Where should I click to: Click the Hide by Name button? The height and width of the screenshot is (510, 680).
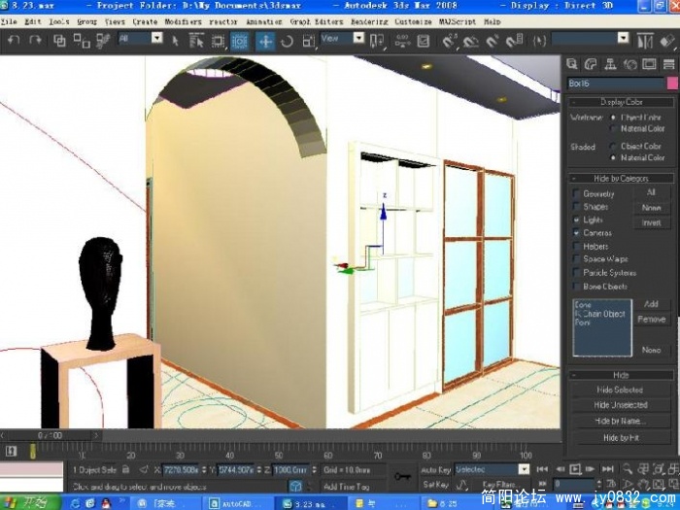click(620, 421)
